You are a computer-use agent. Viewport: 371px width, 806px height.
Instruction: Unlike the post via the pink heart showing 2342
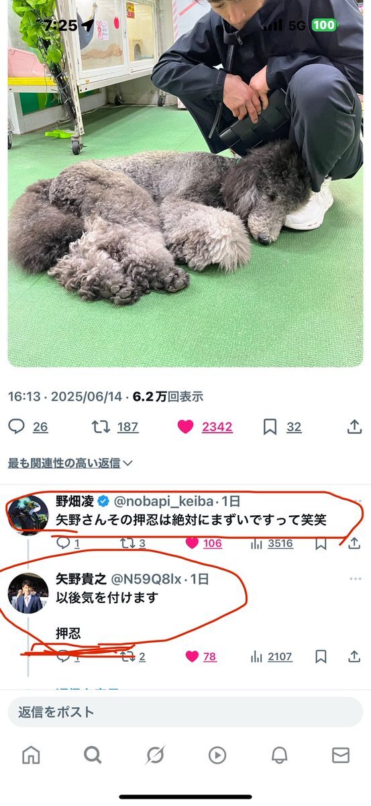186,427
